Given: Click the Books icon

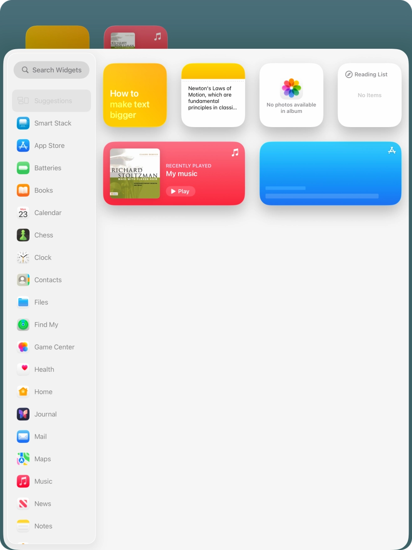Looking at the screenshot, I should point(23,190).
